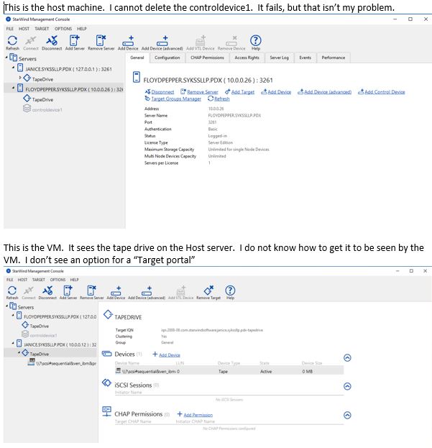Switch to the Access Rights tab
This screenshot has width=432, height=448.
point(247,58)
